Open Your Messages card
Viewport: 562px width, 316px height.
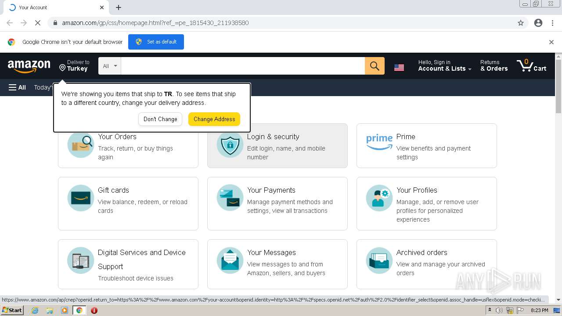[x=277, y=264]
